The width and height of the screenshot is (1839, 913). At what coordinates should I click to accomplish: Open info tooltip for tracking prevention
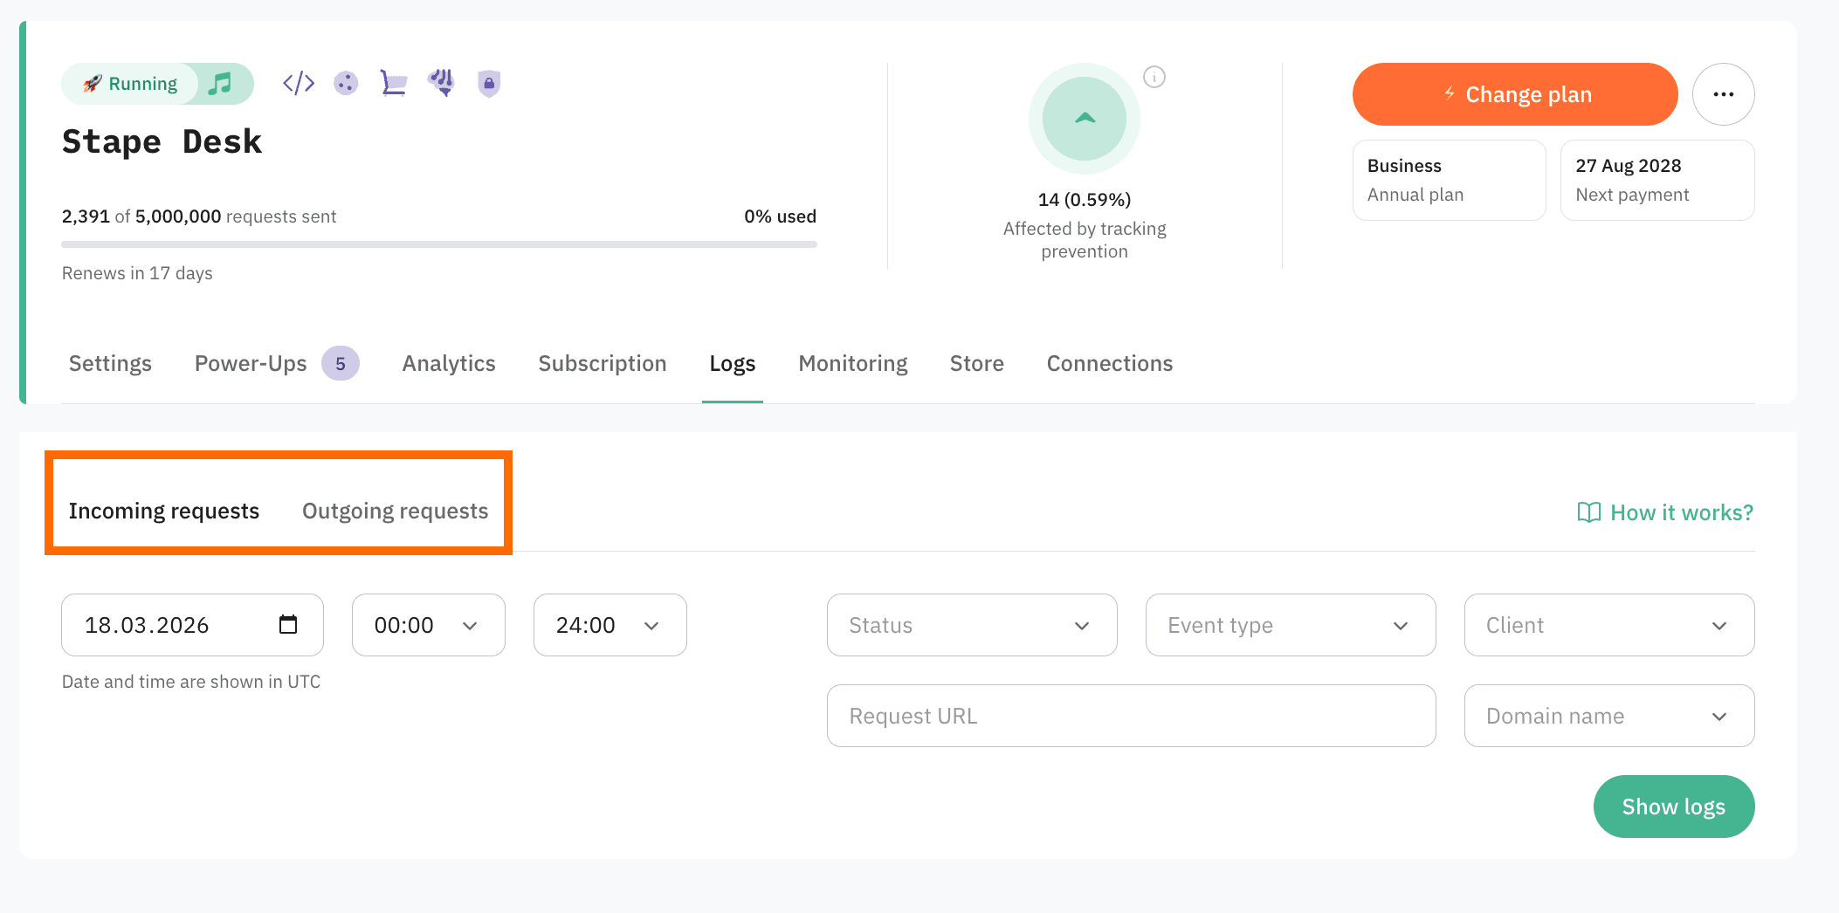[1154, 78]
